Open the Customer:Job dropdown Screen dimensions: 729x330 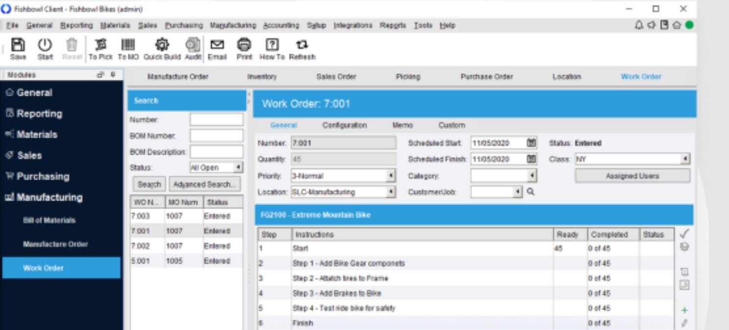point(518,192)
